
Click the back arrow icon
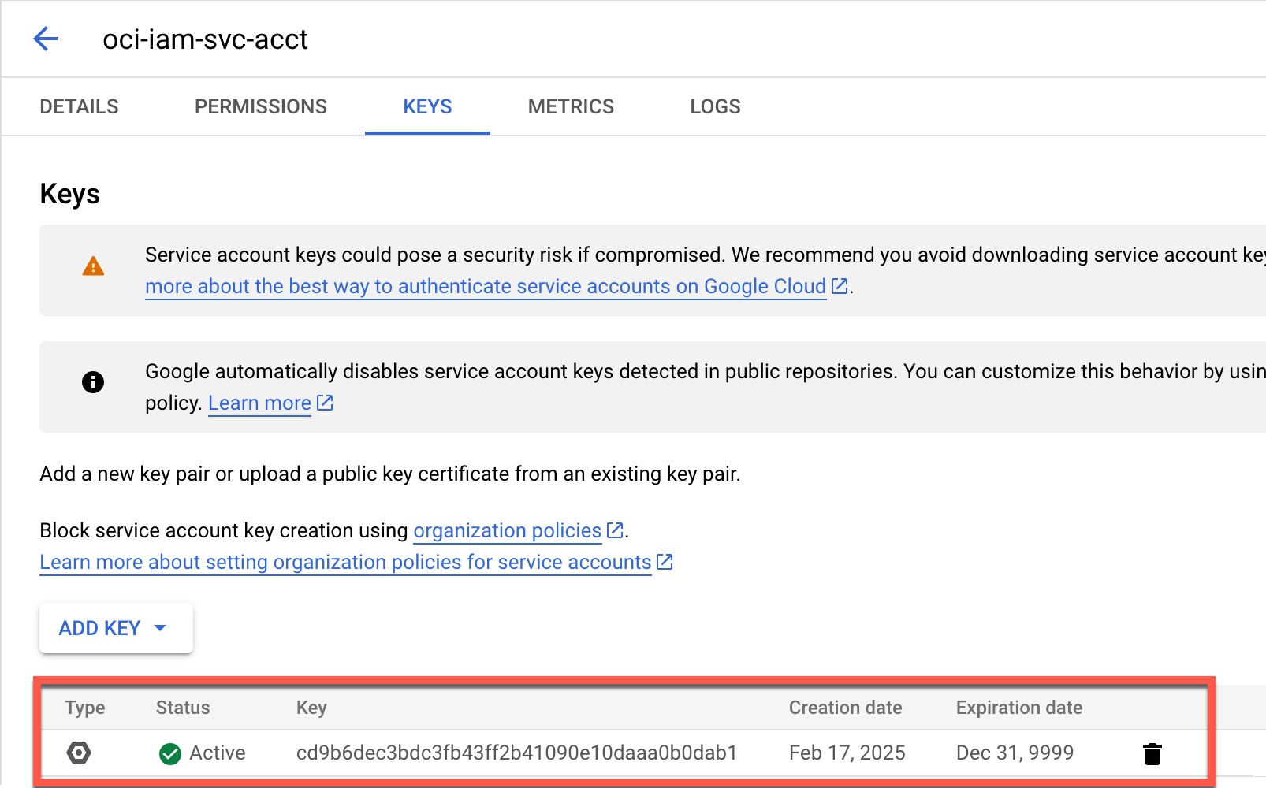click(x=47, y=39)
